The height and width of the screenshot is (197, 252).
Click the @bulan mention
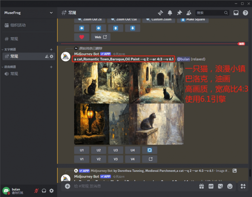[183, 59]
